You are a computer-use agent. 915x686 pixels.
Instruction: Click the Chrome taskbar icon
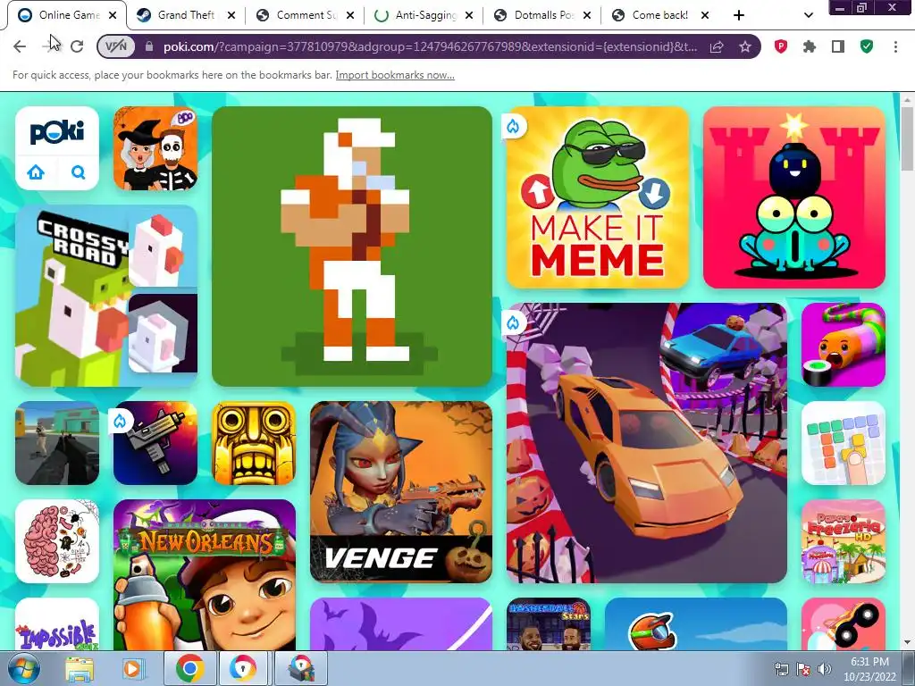click(x=189, y=669)
